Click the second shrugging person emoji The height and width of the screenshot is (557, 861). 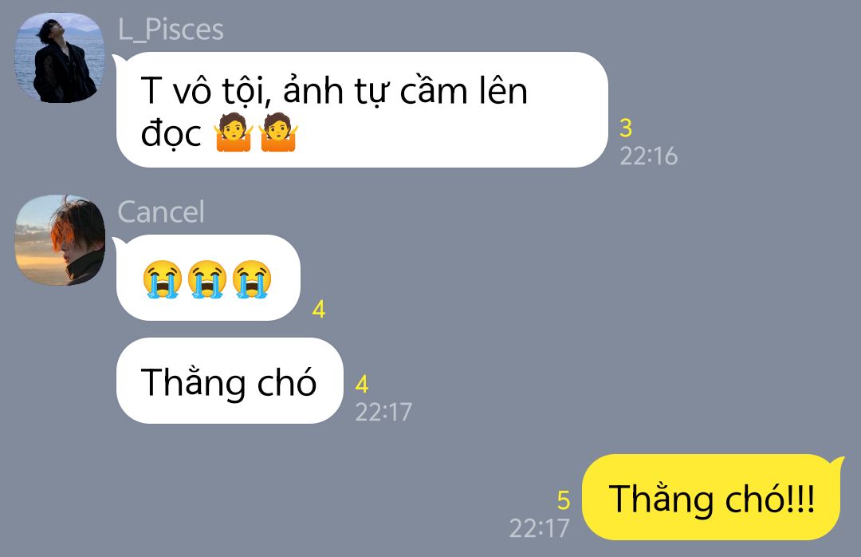click(x=278, y=132)
